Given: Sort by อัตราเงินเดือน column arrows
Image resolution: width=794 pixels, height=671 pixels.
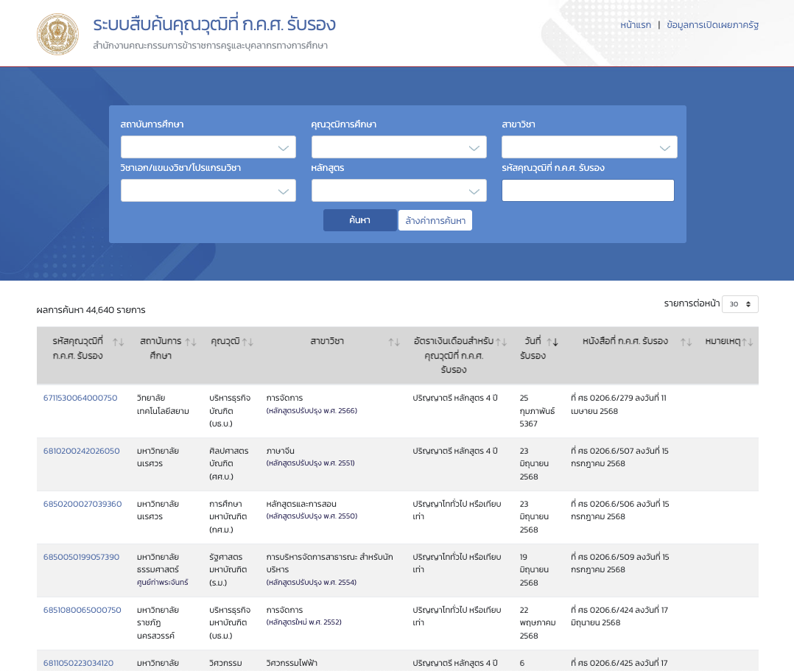Looking at the screenshot, I should click(502, 342).
